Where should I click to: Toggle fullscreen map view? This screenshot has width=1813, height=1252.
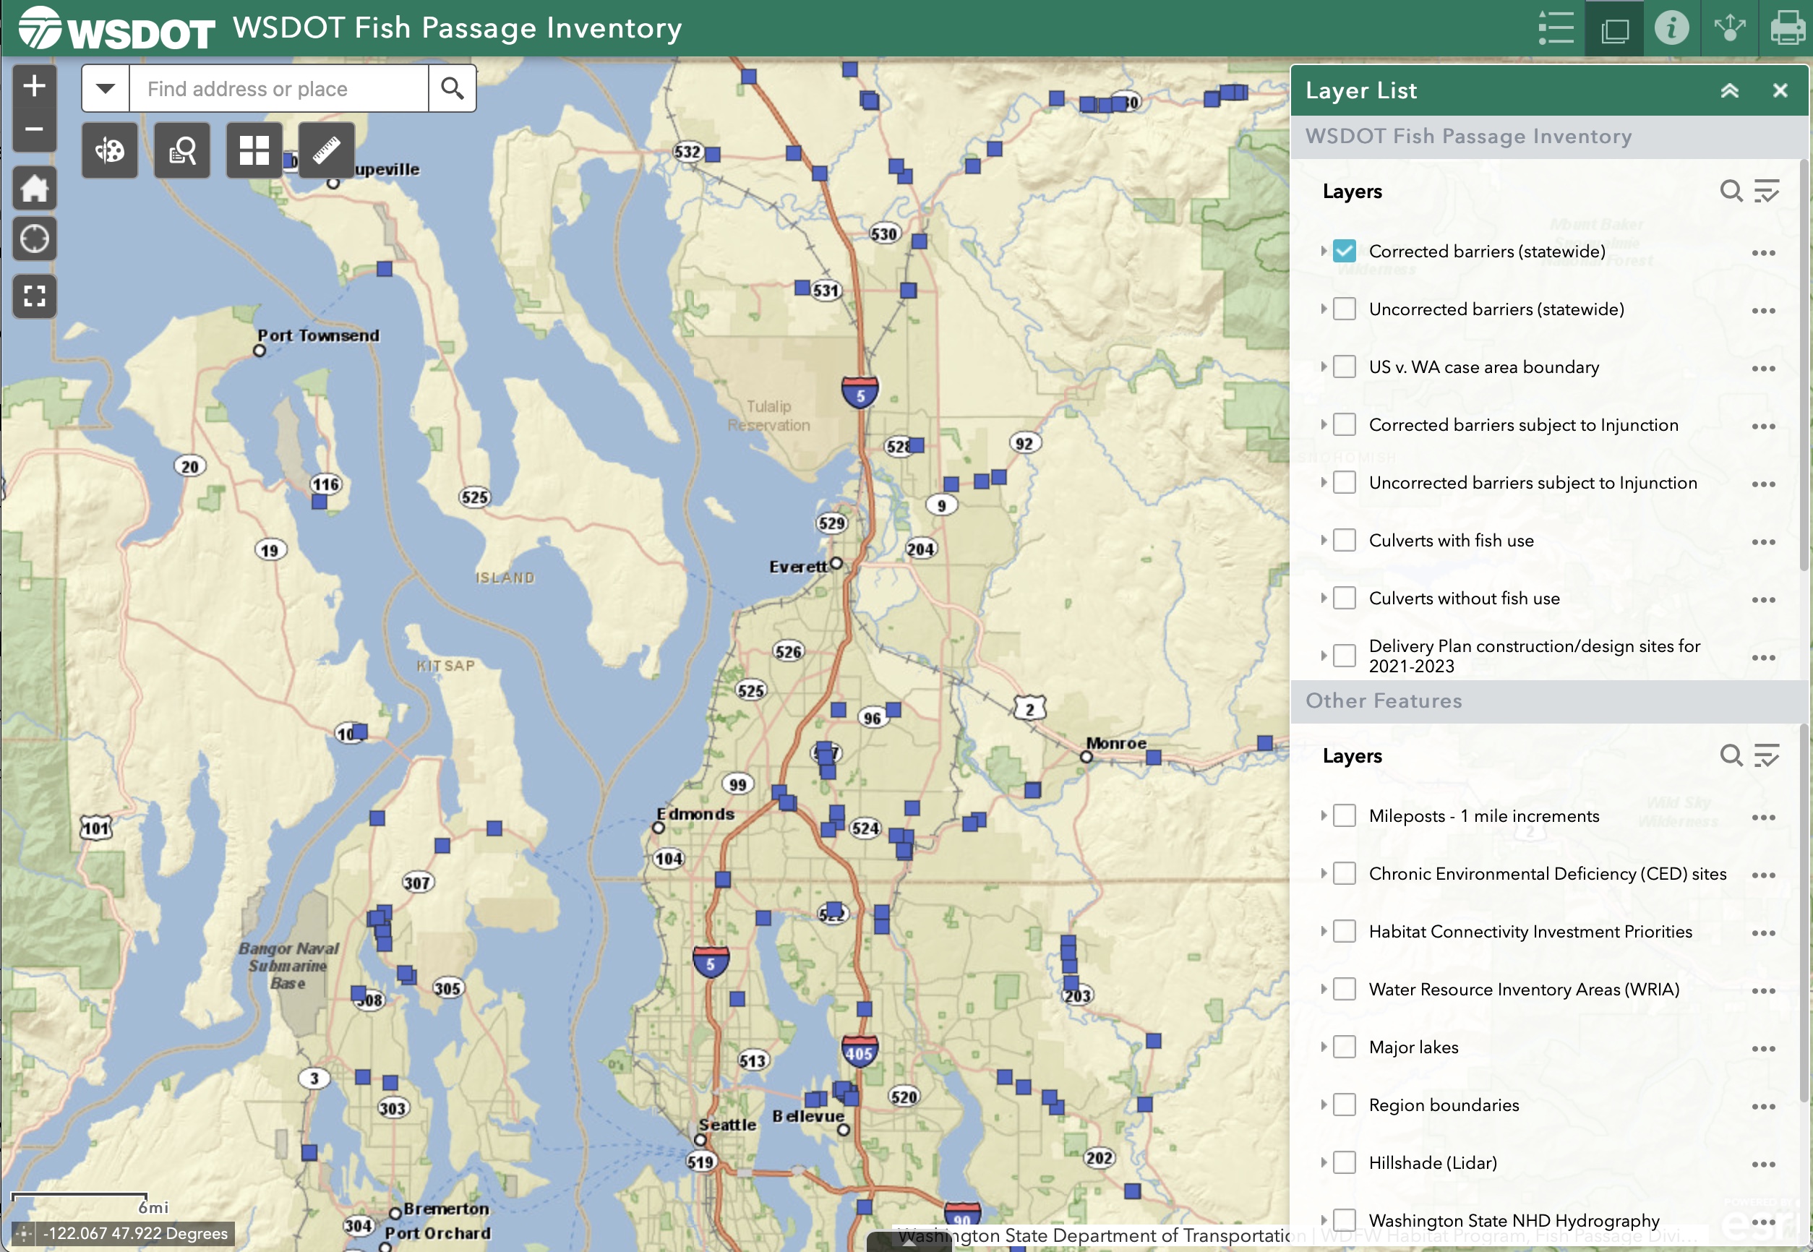click(34, 296)
